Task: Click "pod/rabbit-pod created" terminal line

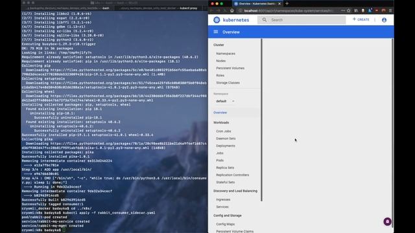Action: (44, 217)
